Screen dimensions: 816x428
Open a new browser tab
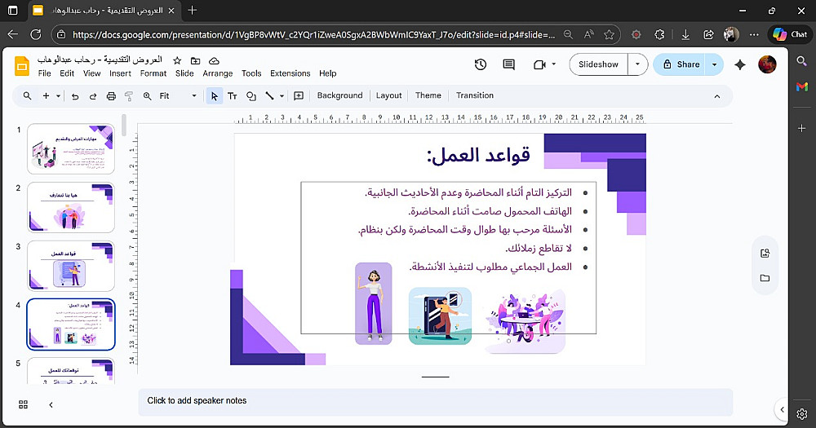click(x=192, y=11)
